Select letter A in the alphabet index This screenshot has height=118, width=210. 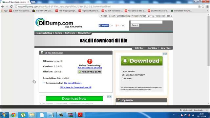point(101,16)
